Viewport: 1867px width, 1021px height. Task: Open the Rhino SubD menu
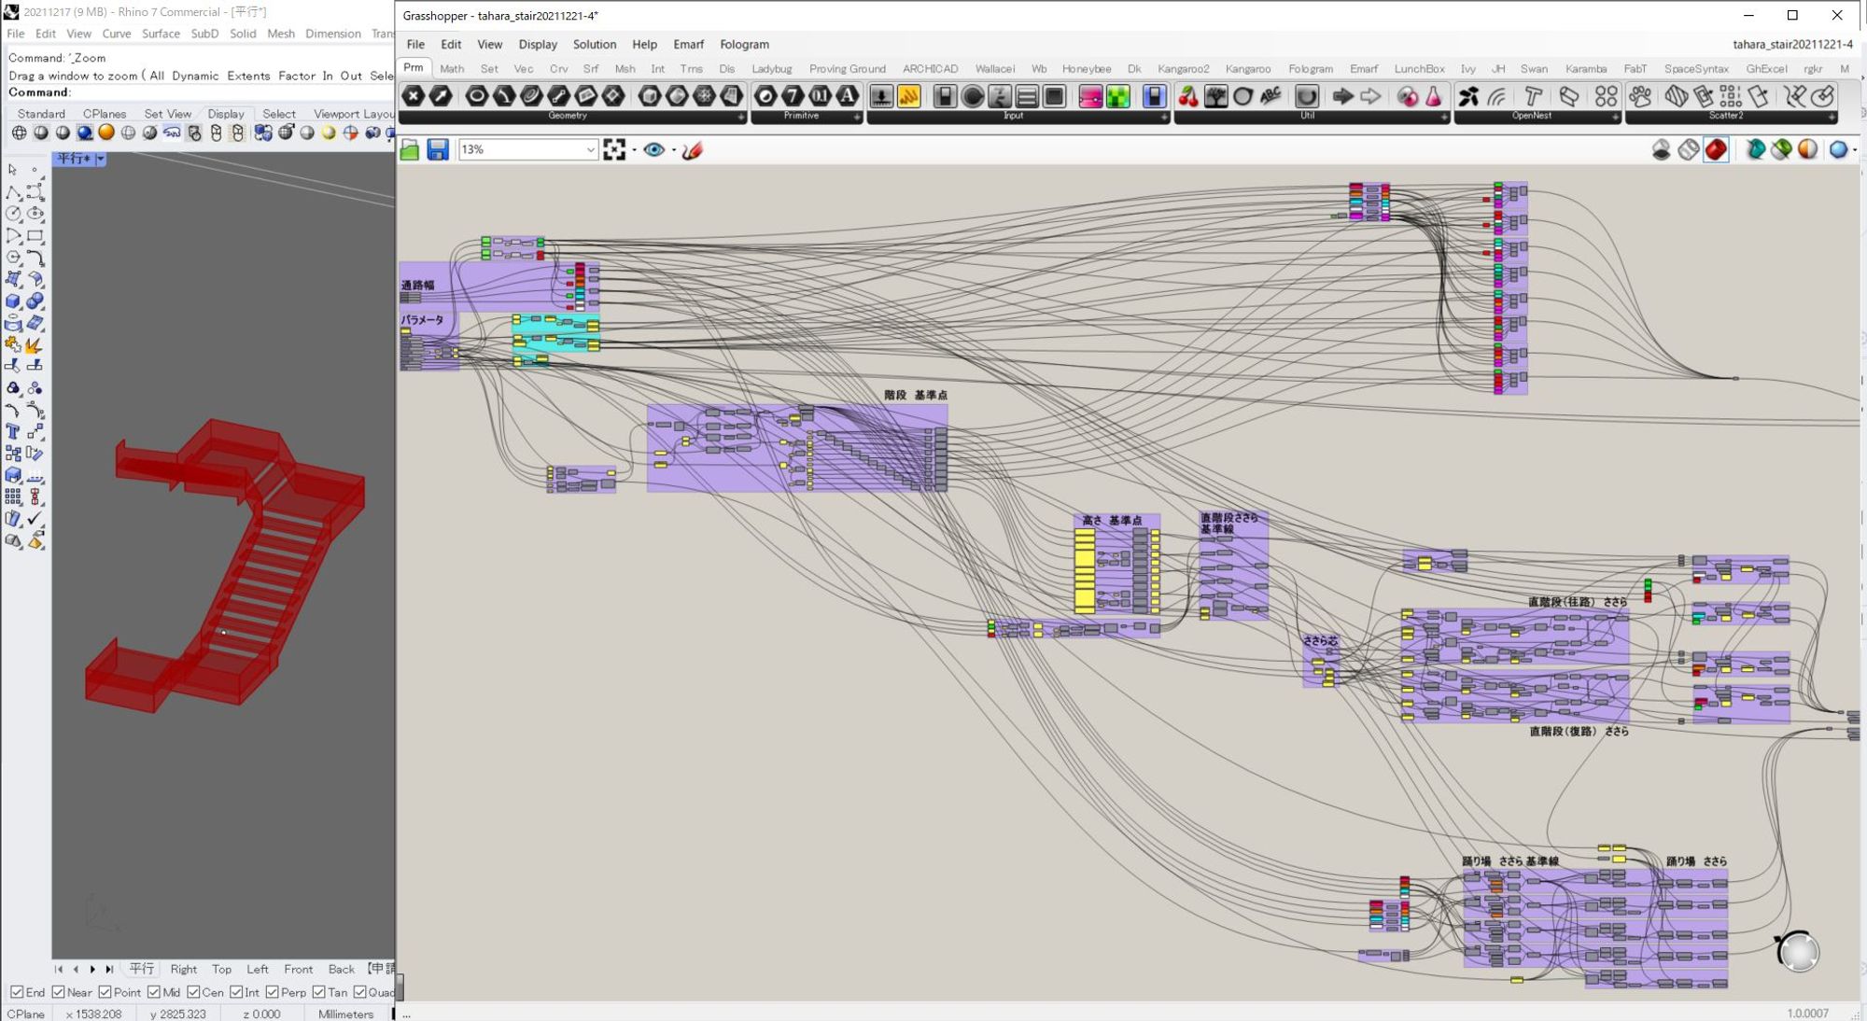pos(204,34)
